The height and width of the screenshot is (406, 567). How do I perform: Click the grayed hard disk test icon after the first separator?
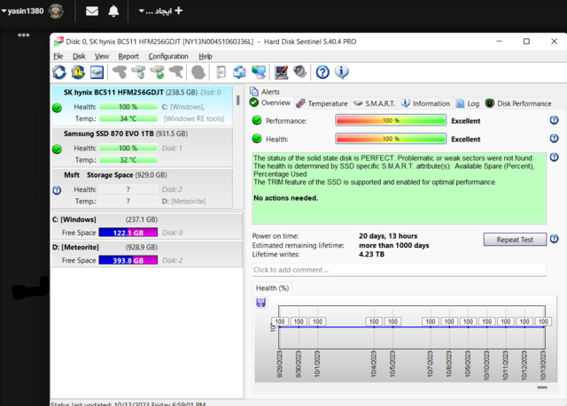pyautogui.click(x=120, y=73)
